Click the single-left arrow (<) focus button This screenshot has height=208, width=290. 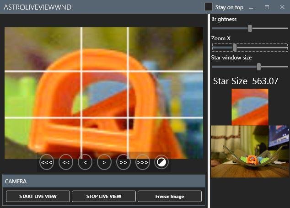(85, 162)
